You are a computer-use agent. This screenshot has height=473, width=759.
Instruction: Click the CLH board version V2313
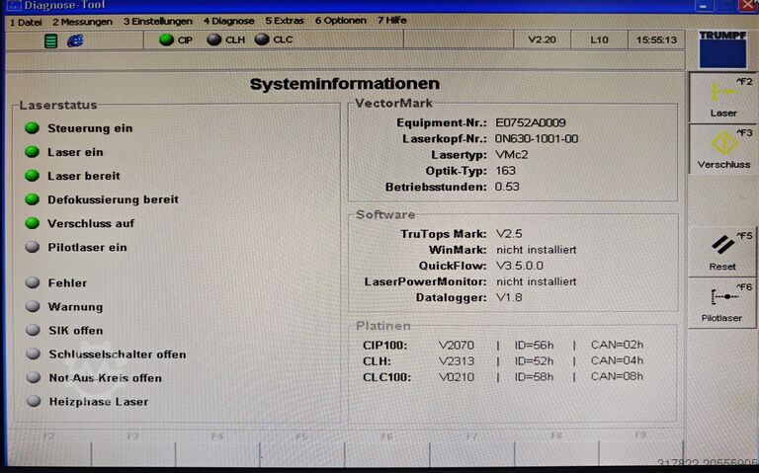tap(456, 361)
